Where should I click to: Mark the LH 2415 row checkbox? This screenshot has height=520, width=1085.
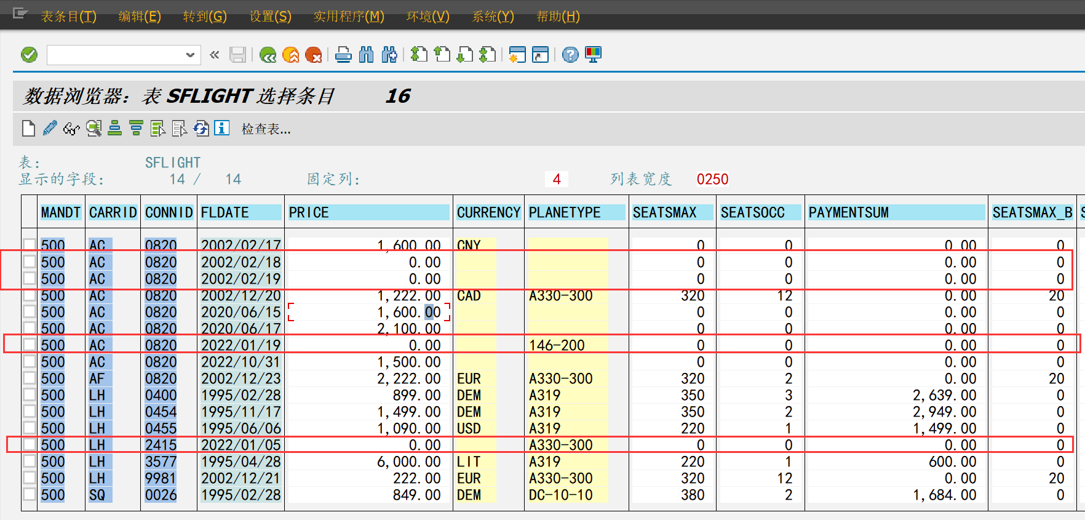[30, 444]
